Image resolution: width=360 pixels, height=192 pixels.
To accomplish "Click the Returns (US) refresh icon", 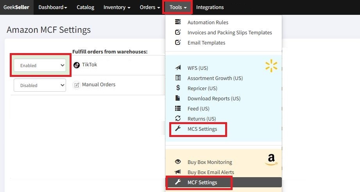I will pyautogui.click(x=178, y=119).
